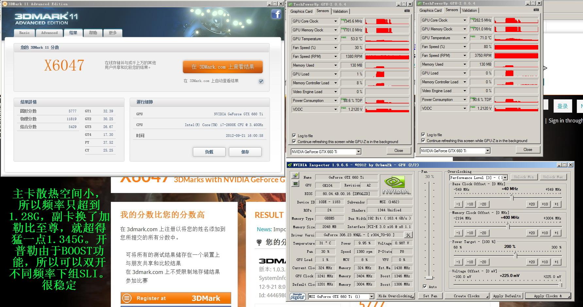Viewport: 583px width, 307px height.
Task: Click the 保存 button
Action: click(x=245, y=152)
